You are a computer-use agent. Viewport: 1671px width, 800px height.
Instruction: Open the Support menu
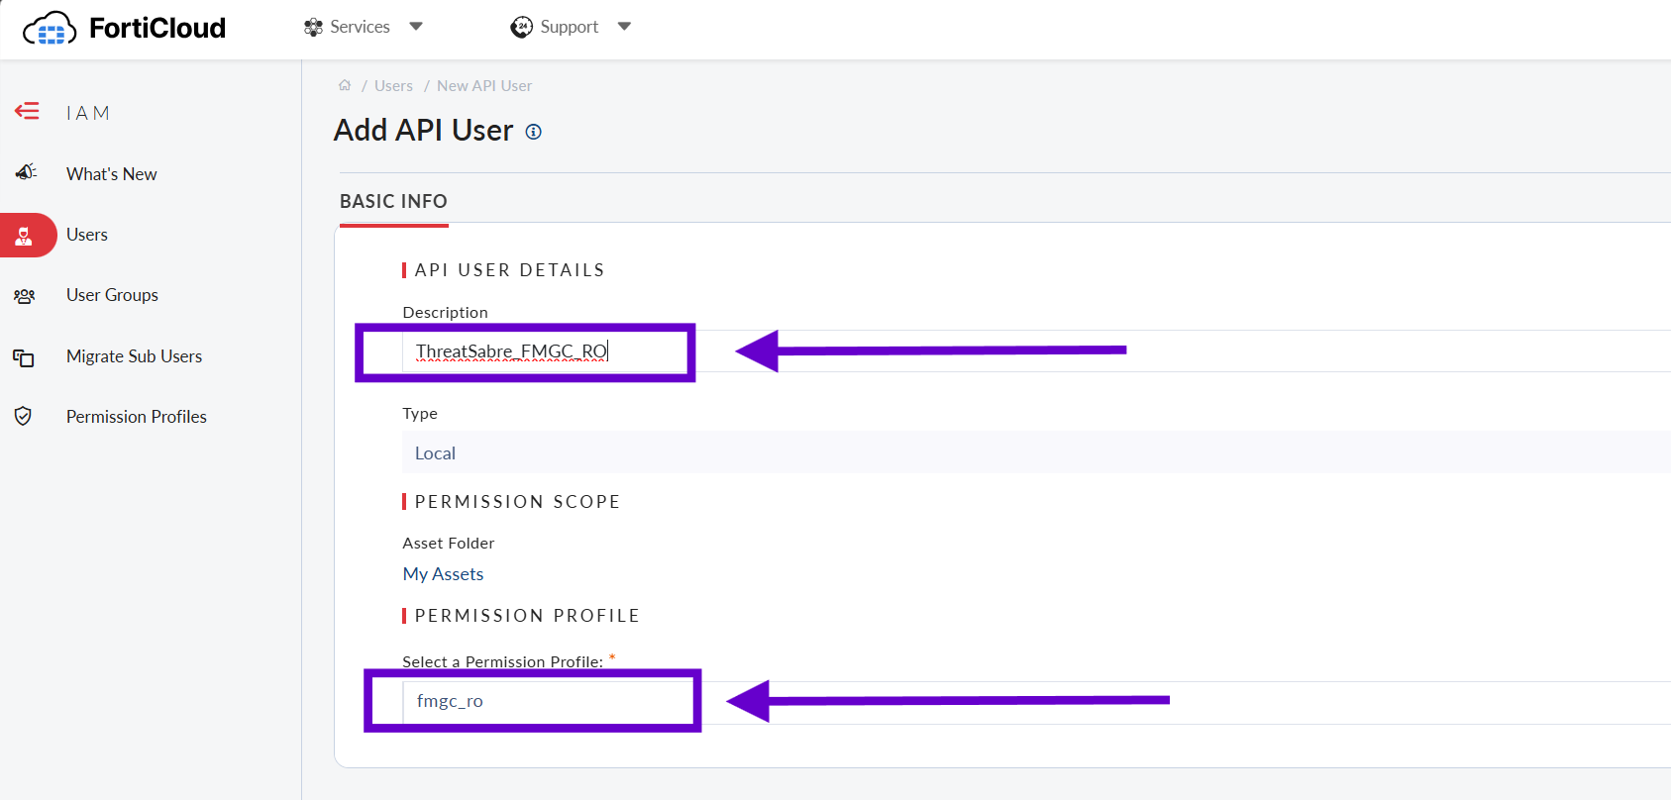571,27
